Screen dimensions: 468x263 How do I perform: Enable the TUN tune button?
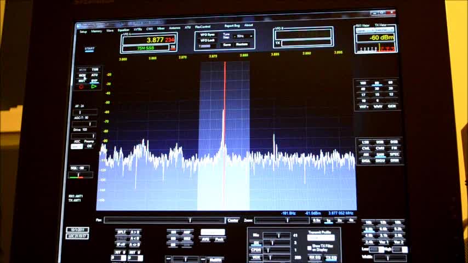[95, 69]
